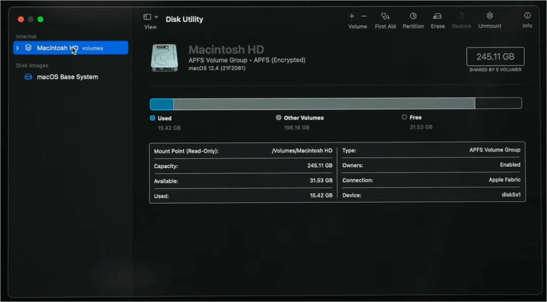This screenshot has width=547, height=302.
Task: Toggle the sidebar View icon
Action: point(147,17)
